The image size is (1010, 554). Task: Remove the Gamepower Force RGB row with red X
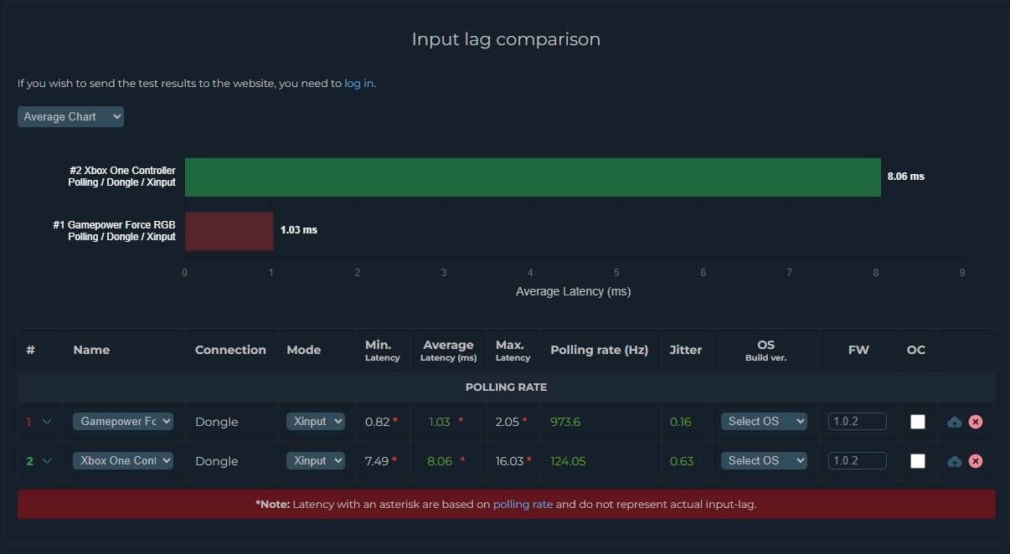(x=976, y=422)
